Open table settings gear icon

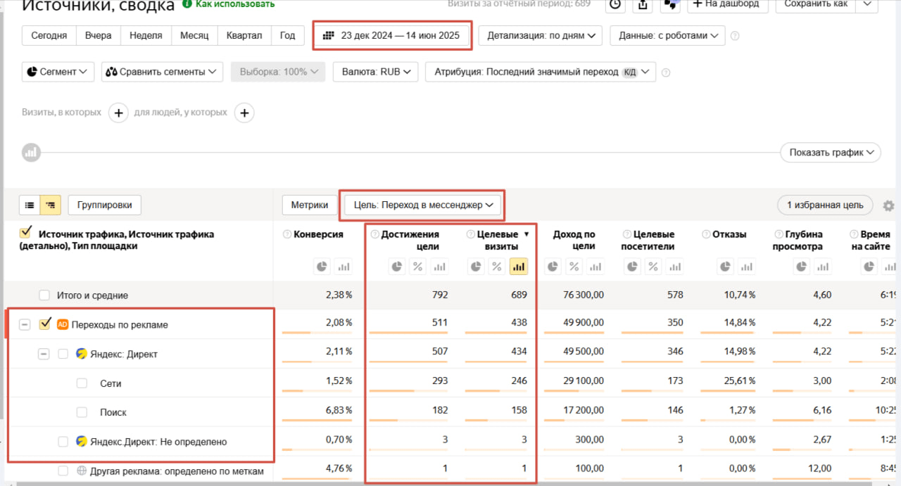(888, 205)
